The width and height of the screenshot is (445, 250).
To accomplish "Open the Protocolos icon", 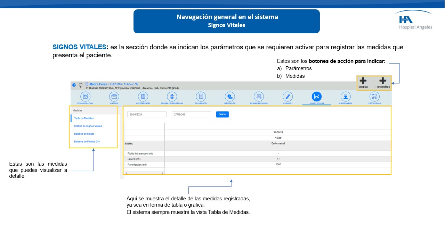I will [x=374, y=97].
